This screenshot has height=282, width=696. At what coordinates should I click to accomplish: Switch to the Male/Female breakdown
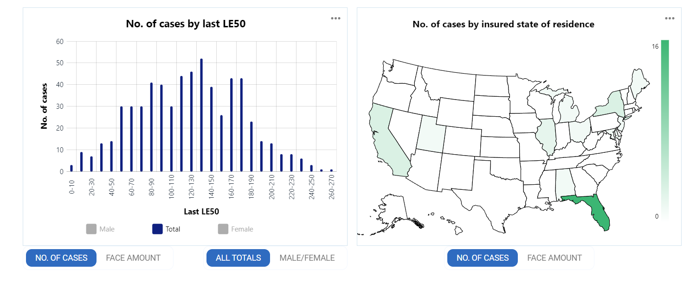click(x=307, y=258)
